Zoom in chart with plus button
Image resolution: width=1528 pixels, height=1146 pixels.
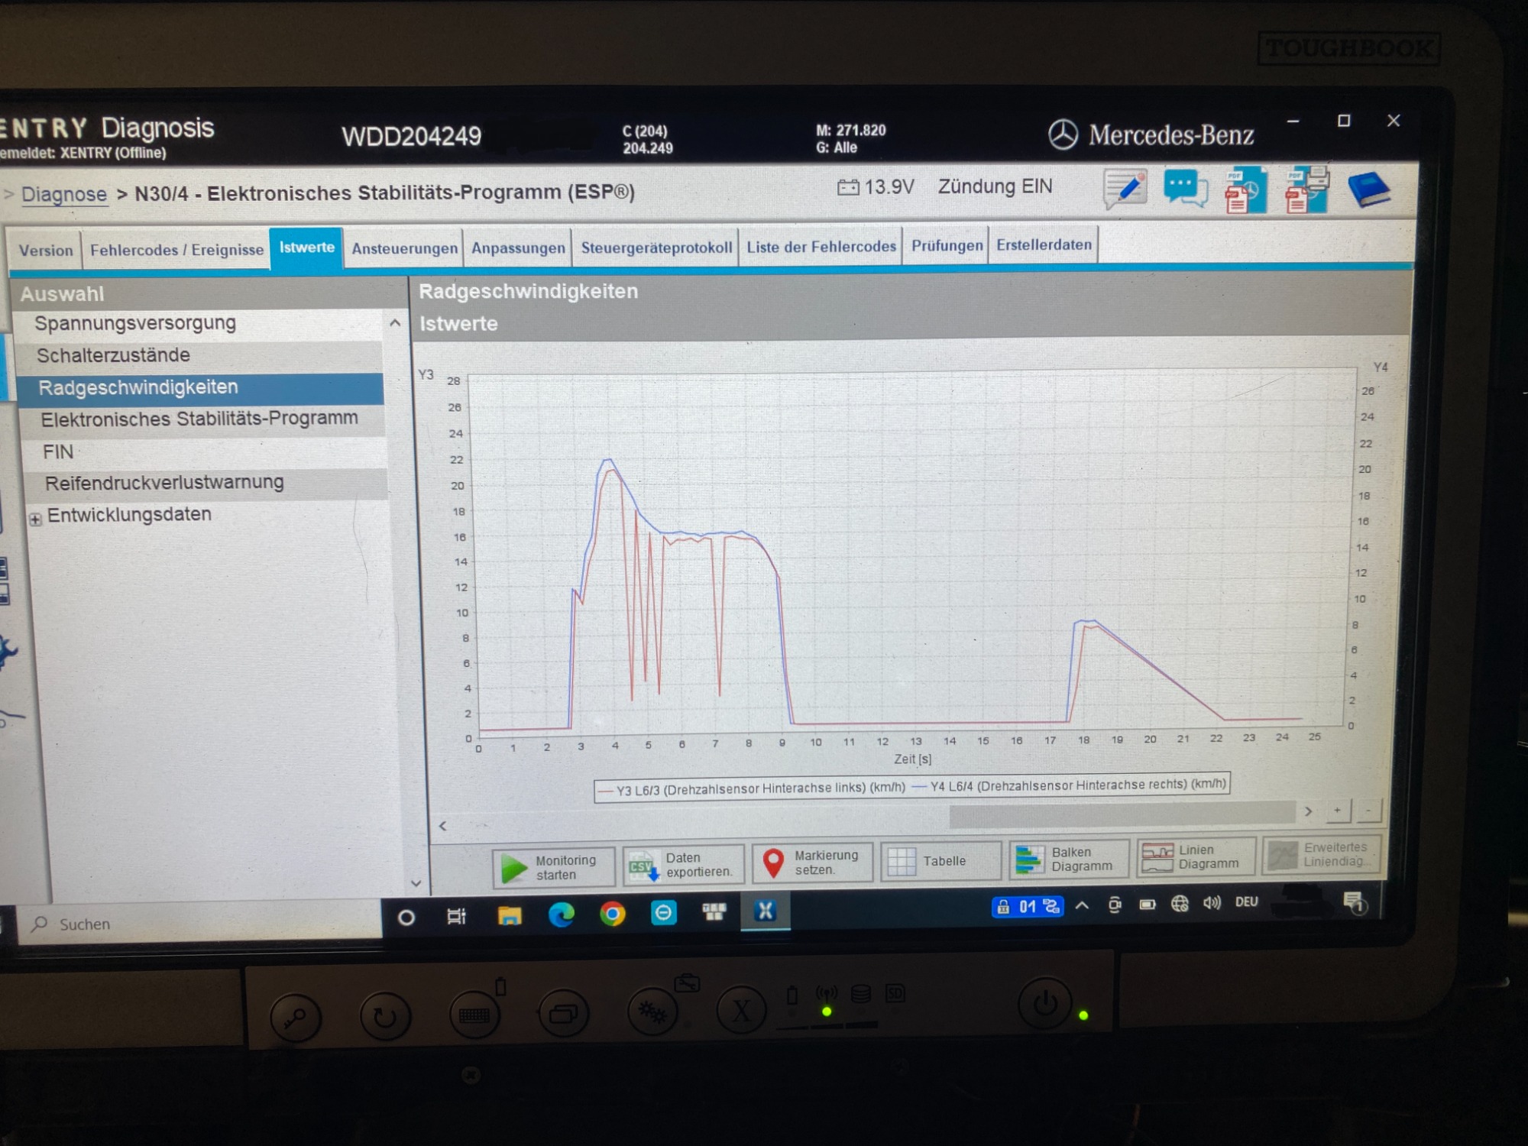click(1338, 811)
